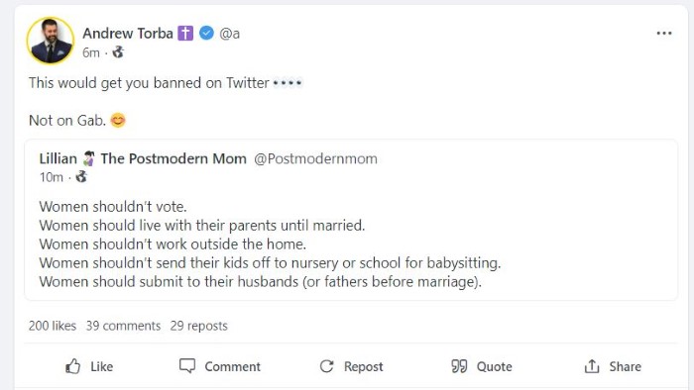Click the circular arrow Repost icon
This screenshot has height=390, width=694.
pos(326,366)
